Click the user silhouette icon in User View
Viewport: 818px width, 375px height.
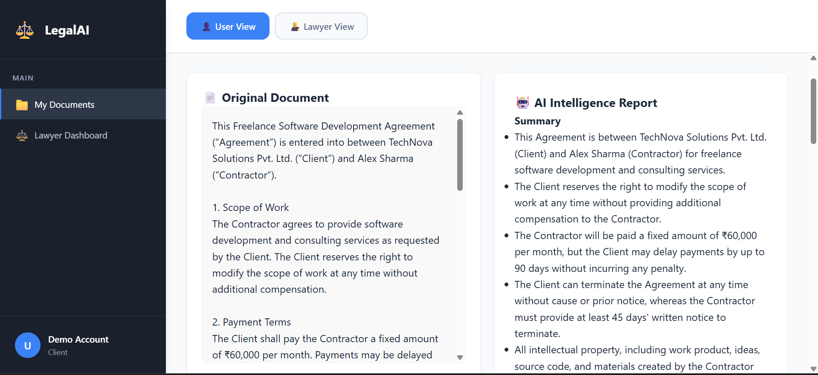pos(206,26)
